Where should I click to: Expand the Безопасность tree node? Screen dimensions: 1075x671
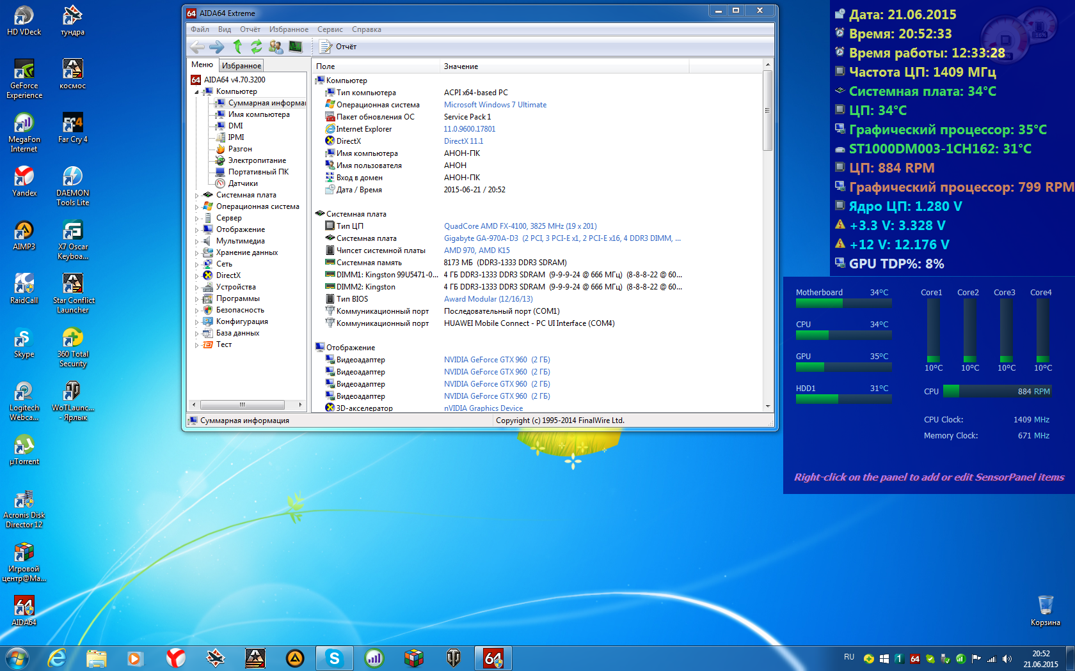[x=197, y=311]
